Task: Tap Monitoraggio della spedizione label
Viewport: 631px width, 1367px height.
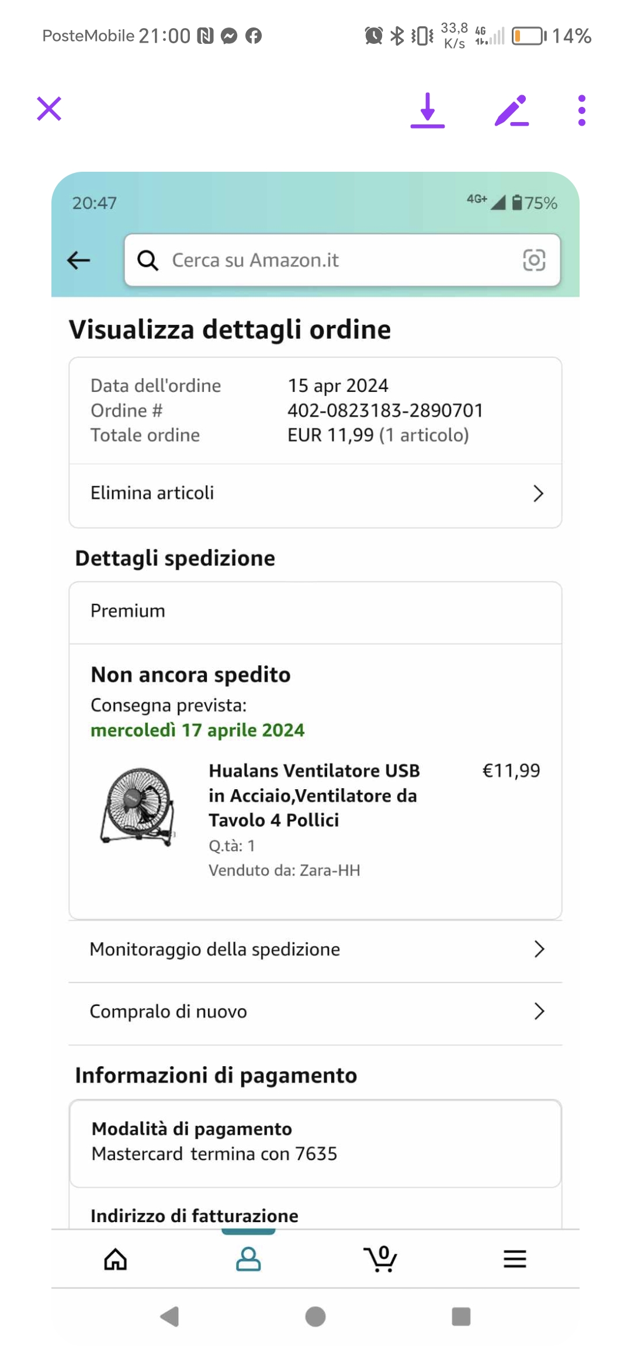Action: coord(214,949)
